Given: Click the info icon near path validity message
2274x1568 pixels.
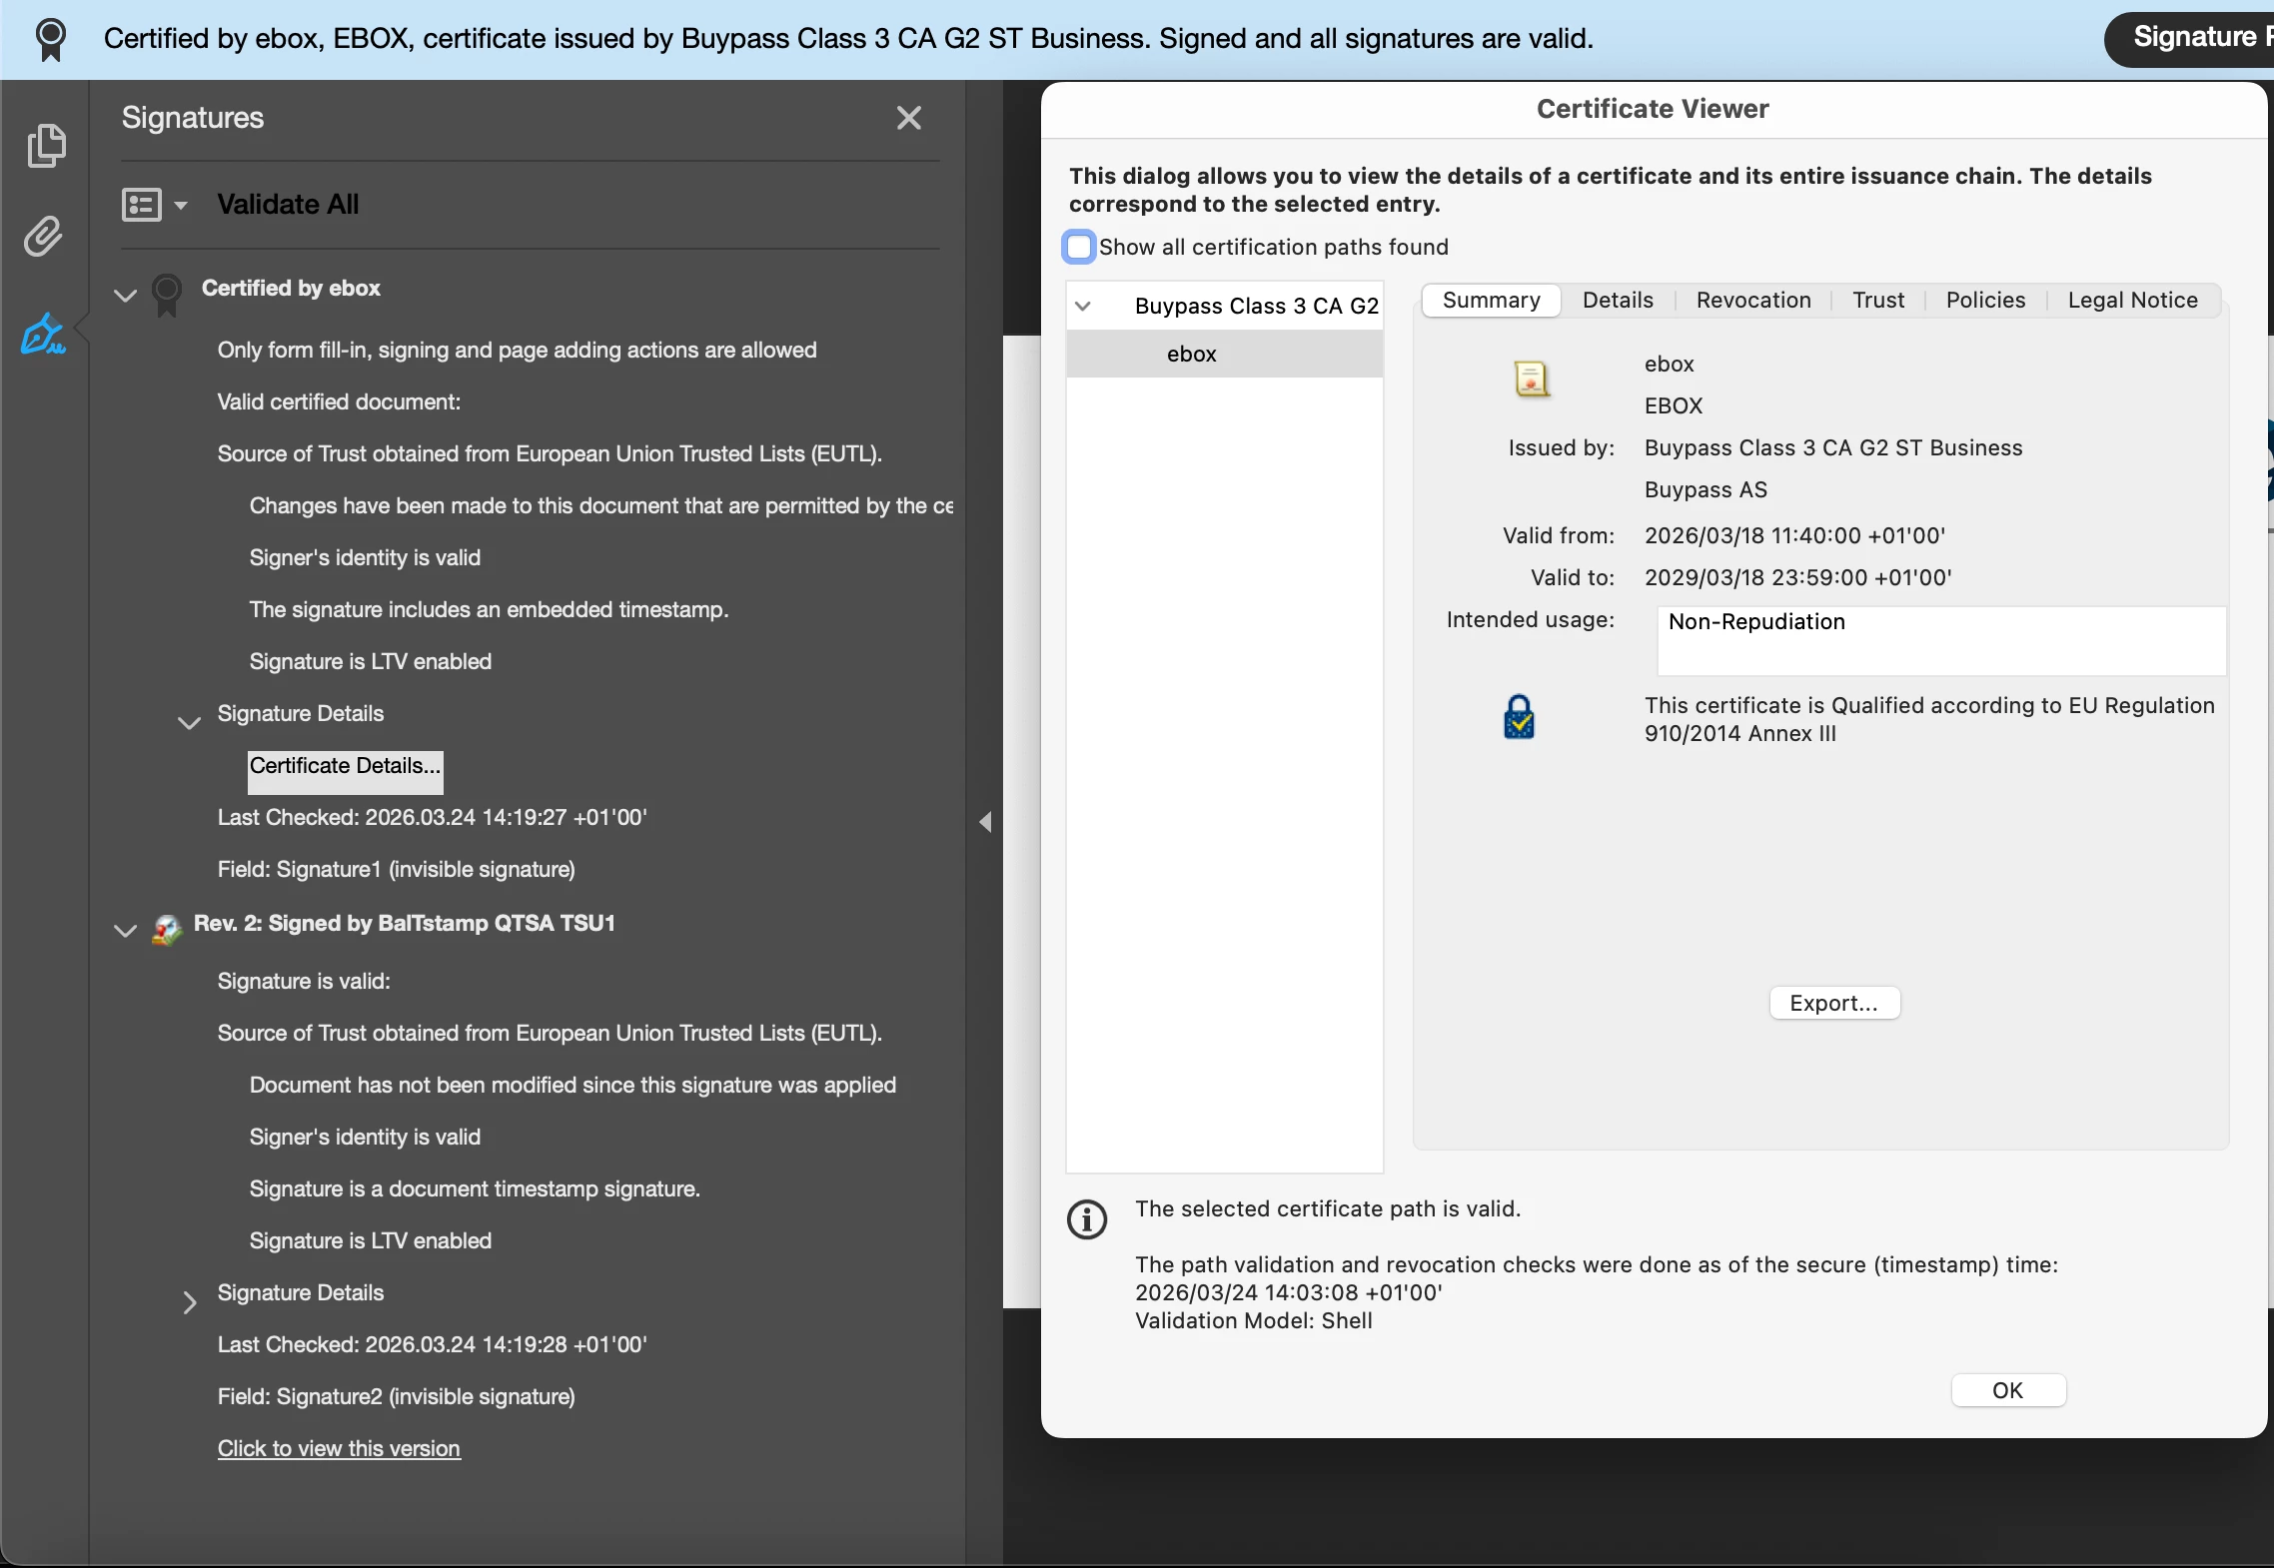Looking at the screenshot, I should (x=1087, y=1218).
